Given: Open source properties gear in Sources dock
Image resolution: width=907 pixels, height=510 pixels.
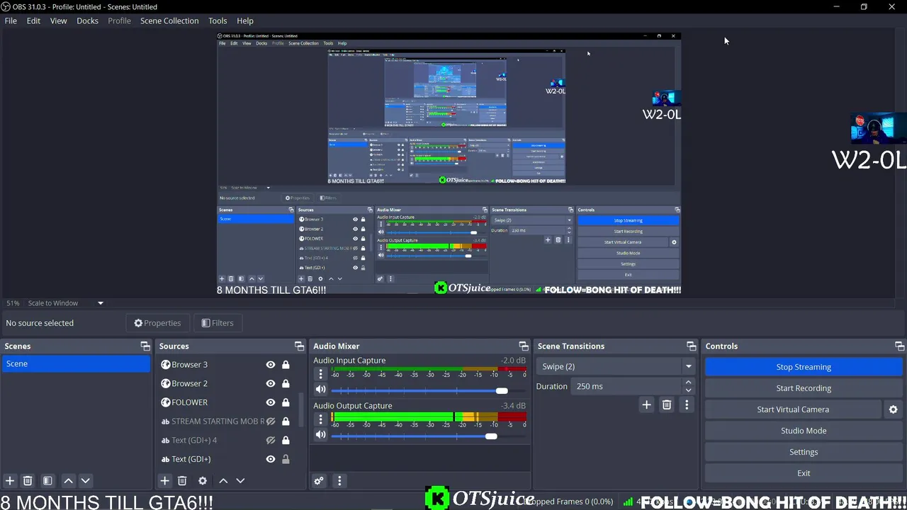Looking at the screenshot, I should point(203,480).
